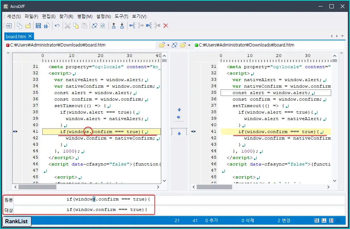Image resolution: width=350 pixels, height=229 pixels.
Task: Click center blue right arrow
Action: [179, 117]
